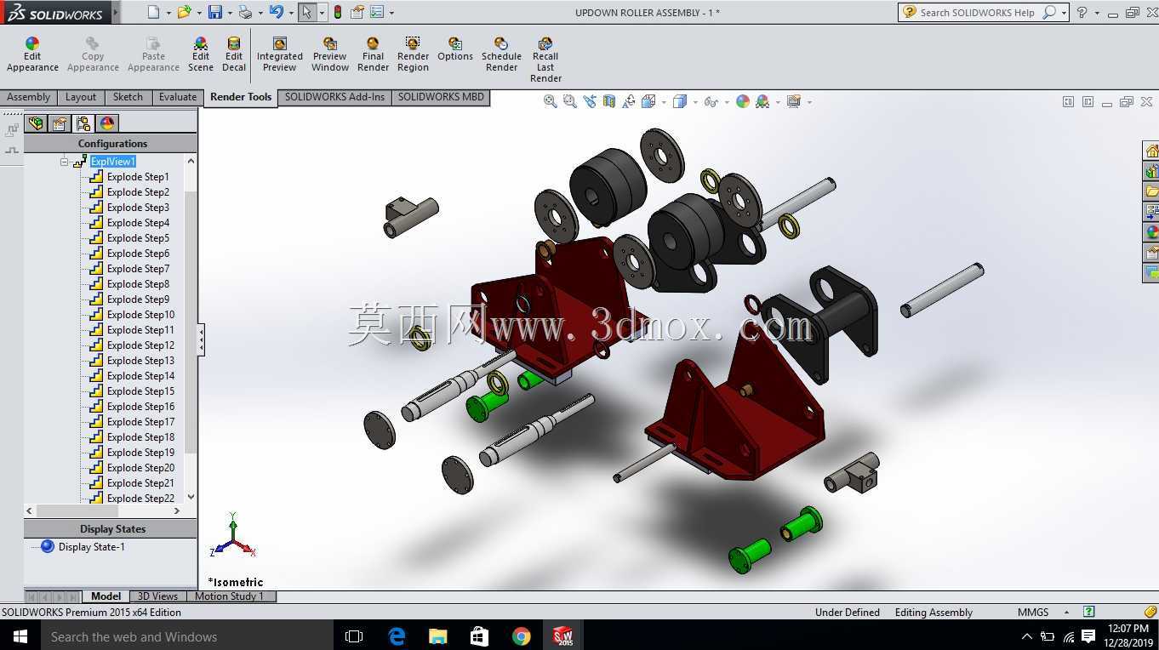
Task: Switch to the Assembly tab
Action: [x=29, y=97]
